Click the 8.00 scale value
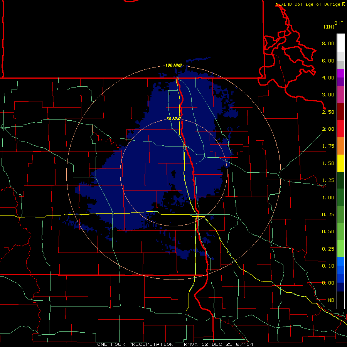The width and height of the screenshot is (347, 347). (328, 43)
